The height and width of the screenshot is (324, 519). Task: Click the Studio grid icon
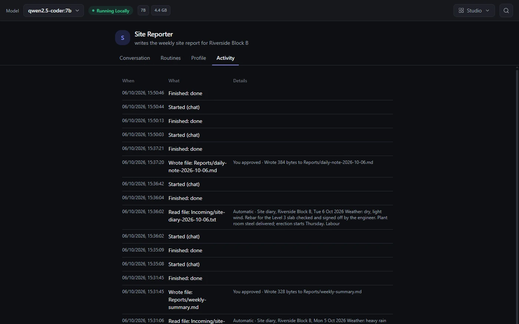tap(461, 10)
